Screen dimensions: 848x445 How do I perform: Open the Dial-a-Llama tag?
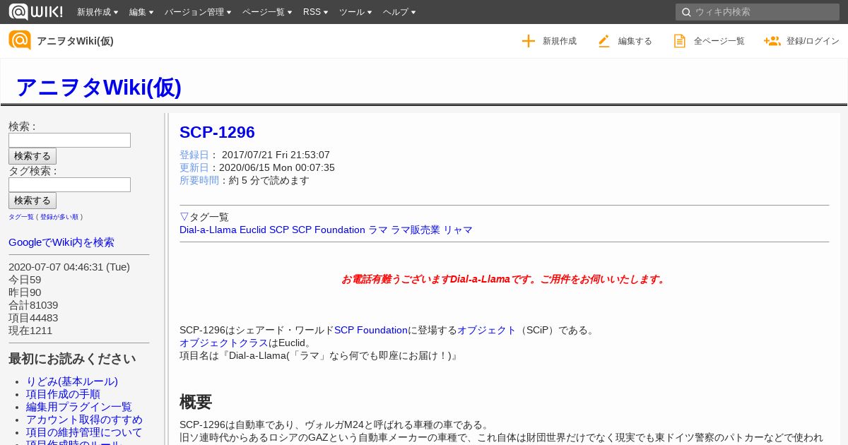click(x=208, y=230)
